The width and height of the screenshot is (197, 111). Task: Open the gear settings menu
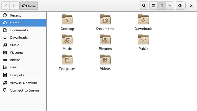(x=180, y=6)
